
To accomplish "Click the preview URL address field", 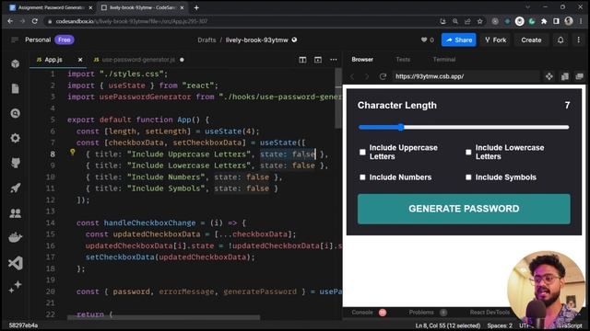I will coord(466,76).
